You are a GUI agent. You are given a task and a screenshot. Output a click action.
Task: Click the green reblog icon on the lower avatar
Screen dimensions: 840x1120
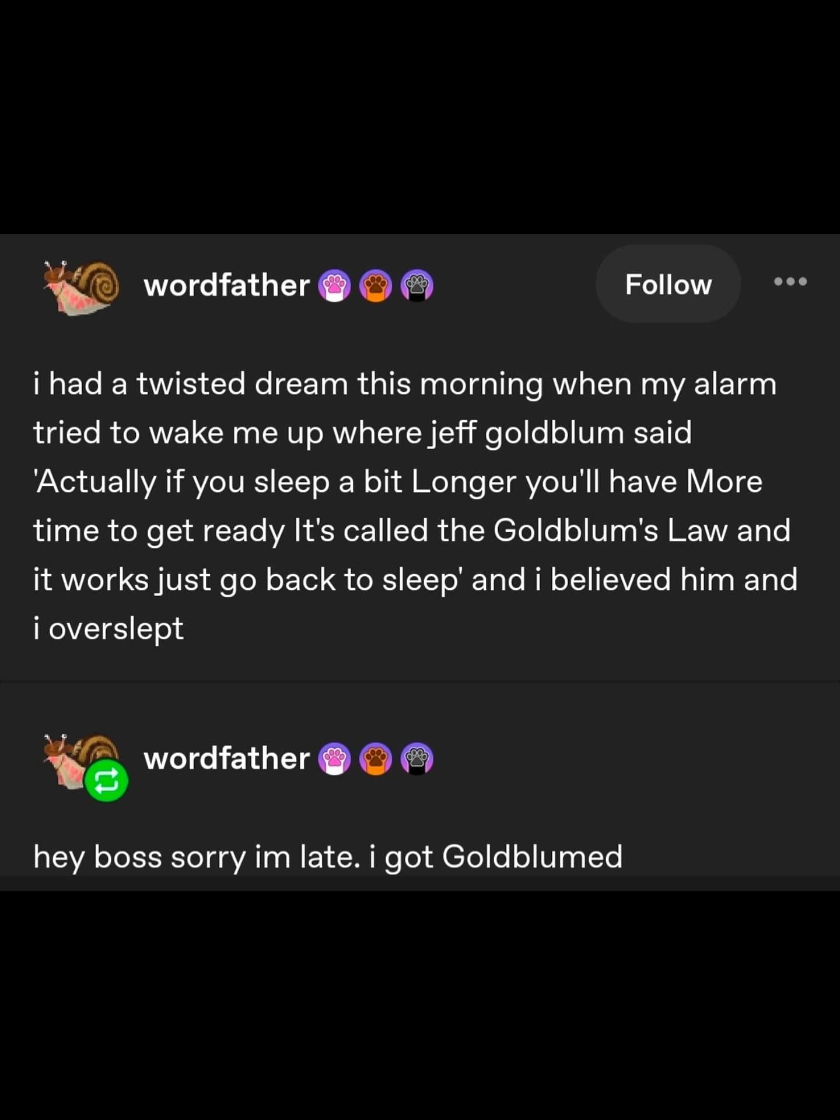click(107, 780)
